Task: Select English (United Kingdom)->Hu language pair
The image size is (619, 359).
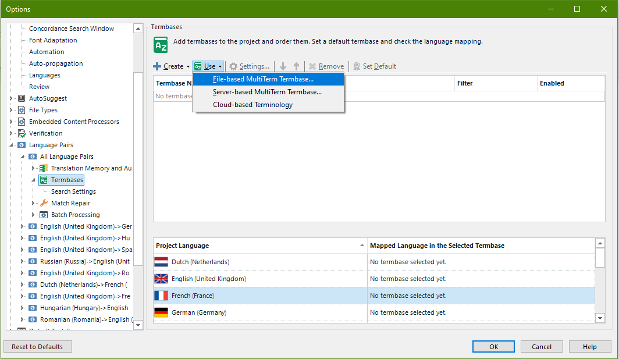Action: pyautogui.click(x=85, y=238)
